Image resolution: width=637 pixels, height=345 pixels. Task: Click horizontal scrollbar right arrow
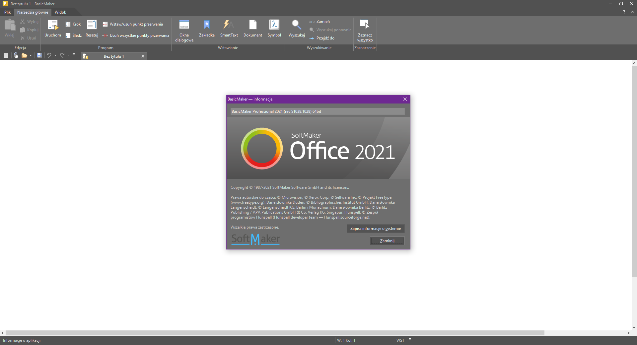(x=628, y=333)
